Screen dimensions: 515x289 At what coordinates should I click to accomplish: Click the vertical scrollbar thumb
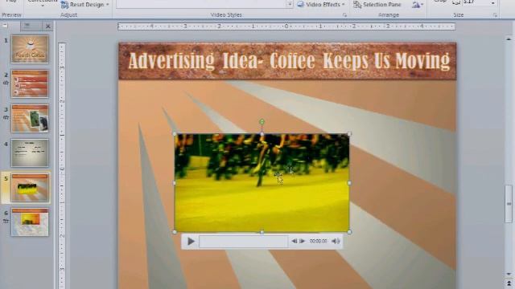click(509, 204)
